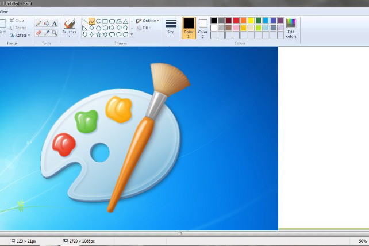Pick the brown color swatch
Image resolution: width=369 pixels, height=246 pixels.
(x=229, y=28)
